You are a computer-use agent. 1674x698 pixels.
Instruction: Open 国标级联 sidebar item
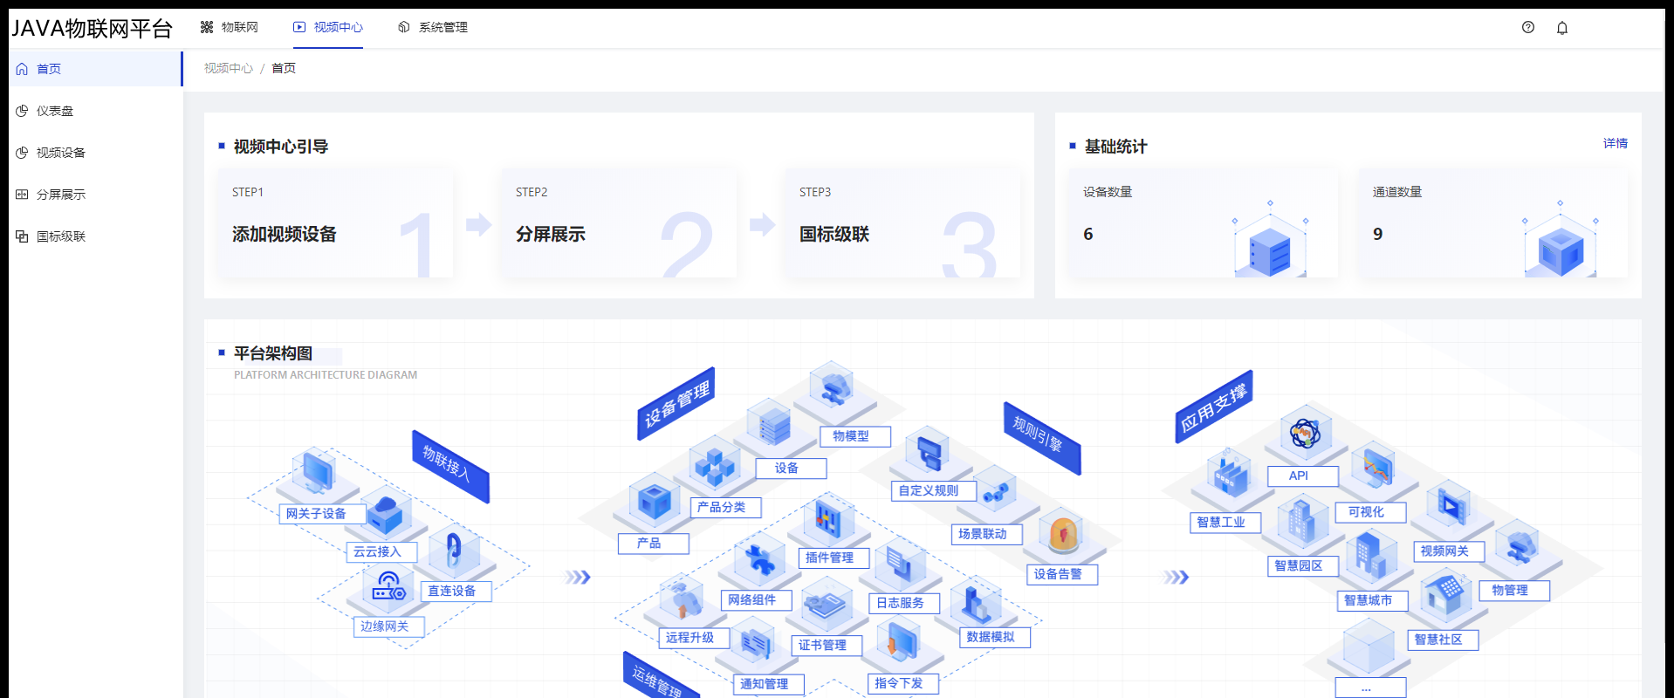(x=95, y=236)
